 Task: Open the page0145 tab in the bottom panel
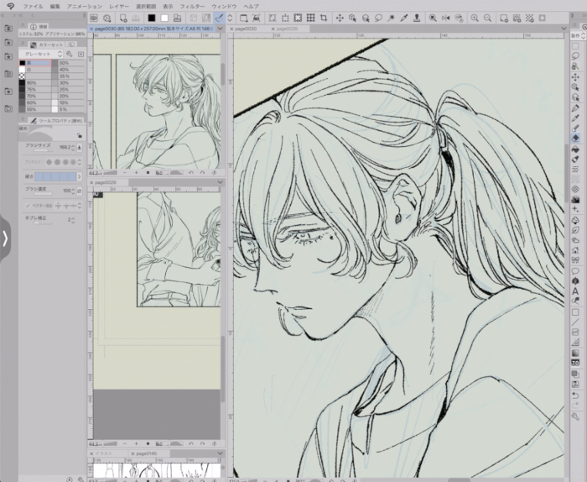point(147,453)
